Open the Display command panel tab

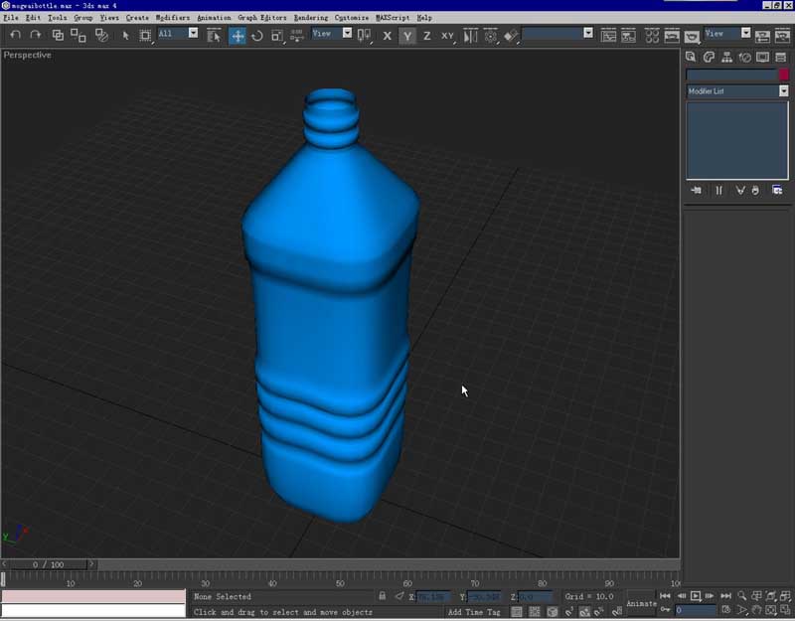pyautogui.click(x=762, y=57)
